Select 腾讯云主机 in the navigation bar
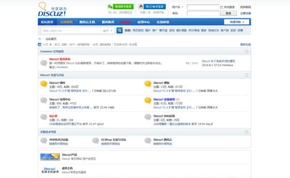Image resolution: width=290 pixels, height=178 pixels. point(87,22)
